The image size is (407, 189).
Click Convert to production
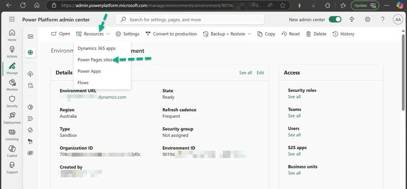coord(171,34)
